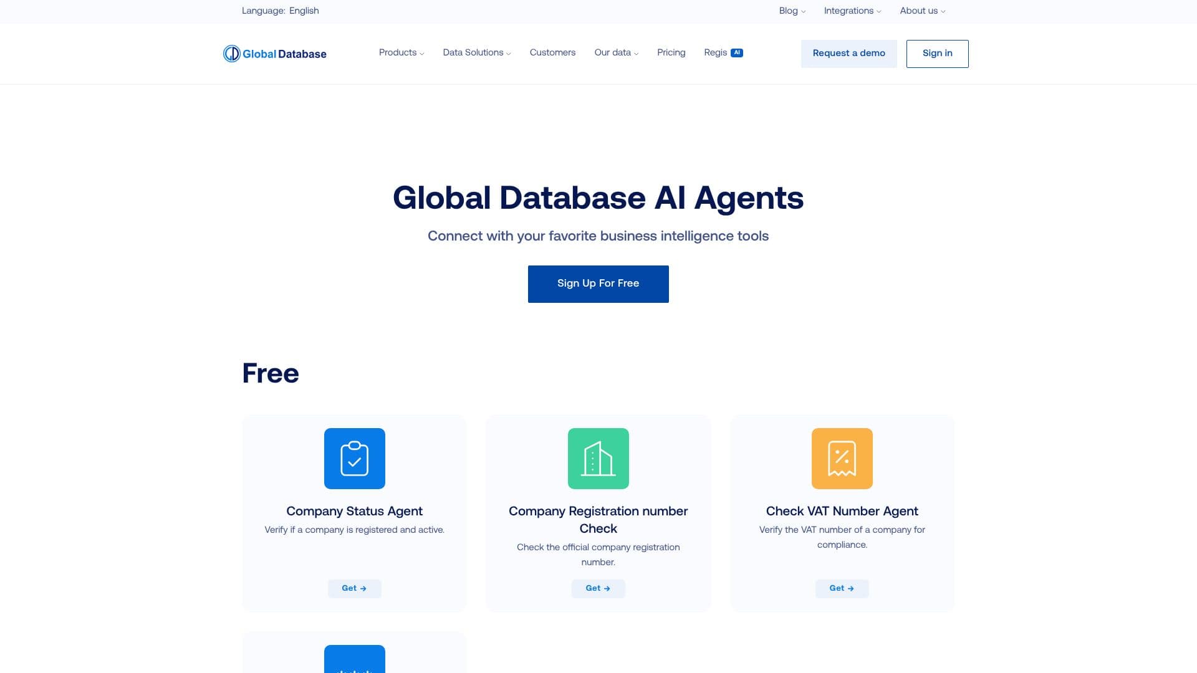Click 'Check the official company registration number.' text
This screenshot has height=673, width=1197.
(598, 555)
